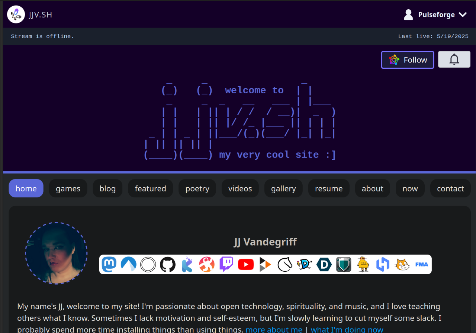Follow the 'what I'm doing now' link
The width and height of the screenshot is (476, 333).
coord(347,330)
